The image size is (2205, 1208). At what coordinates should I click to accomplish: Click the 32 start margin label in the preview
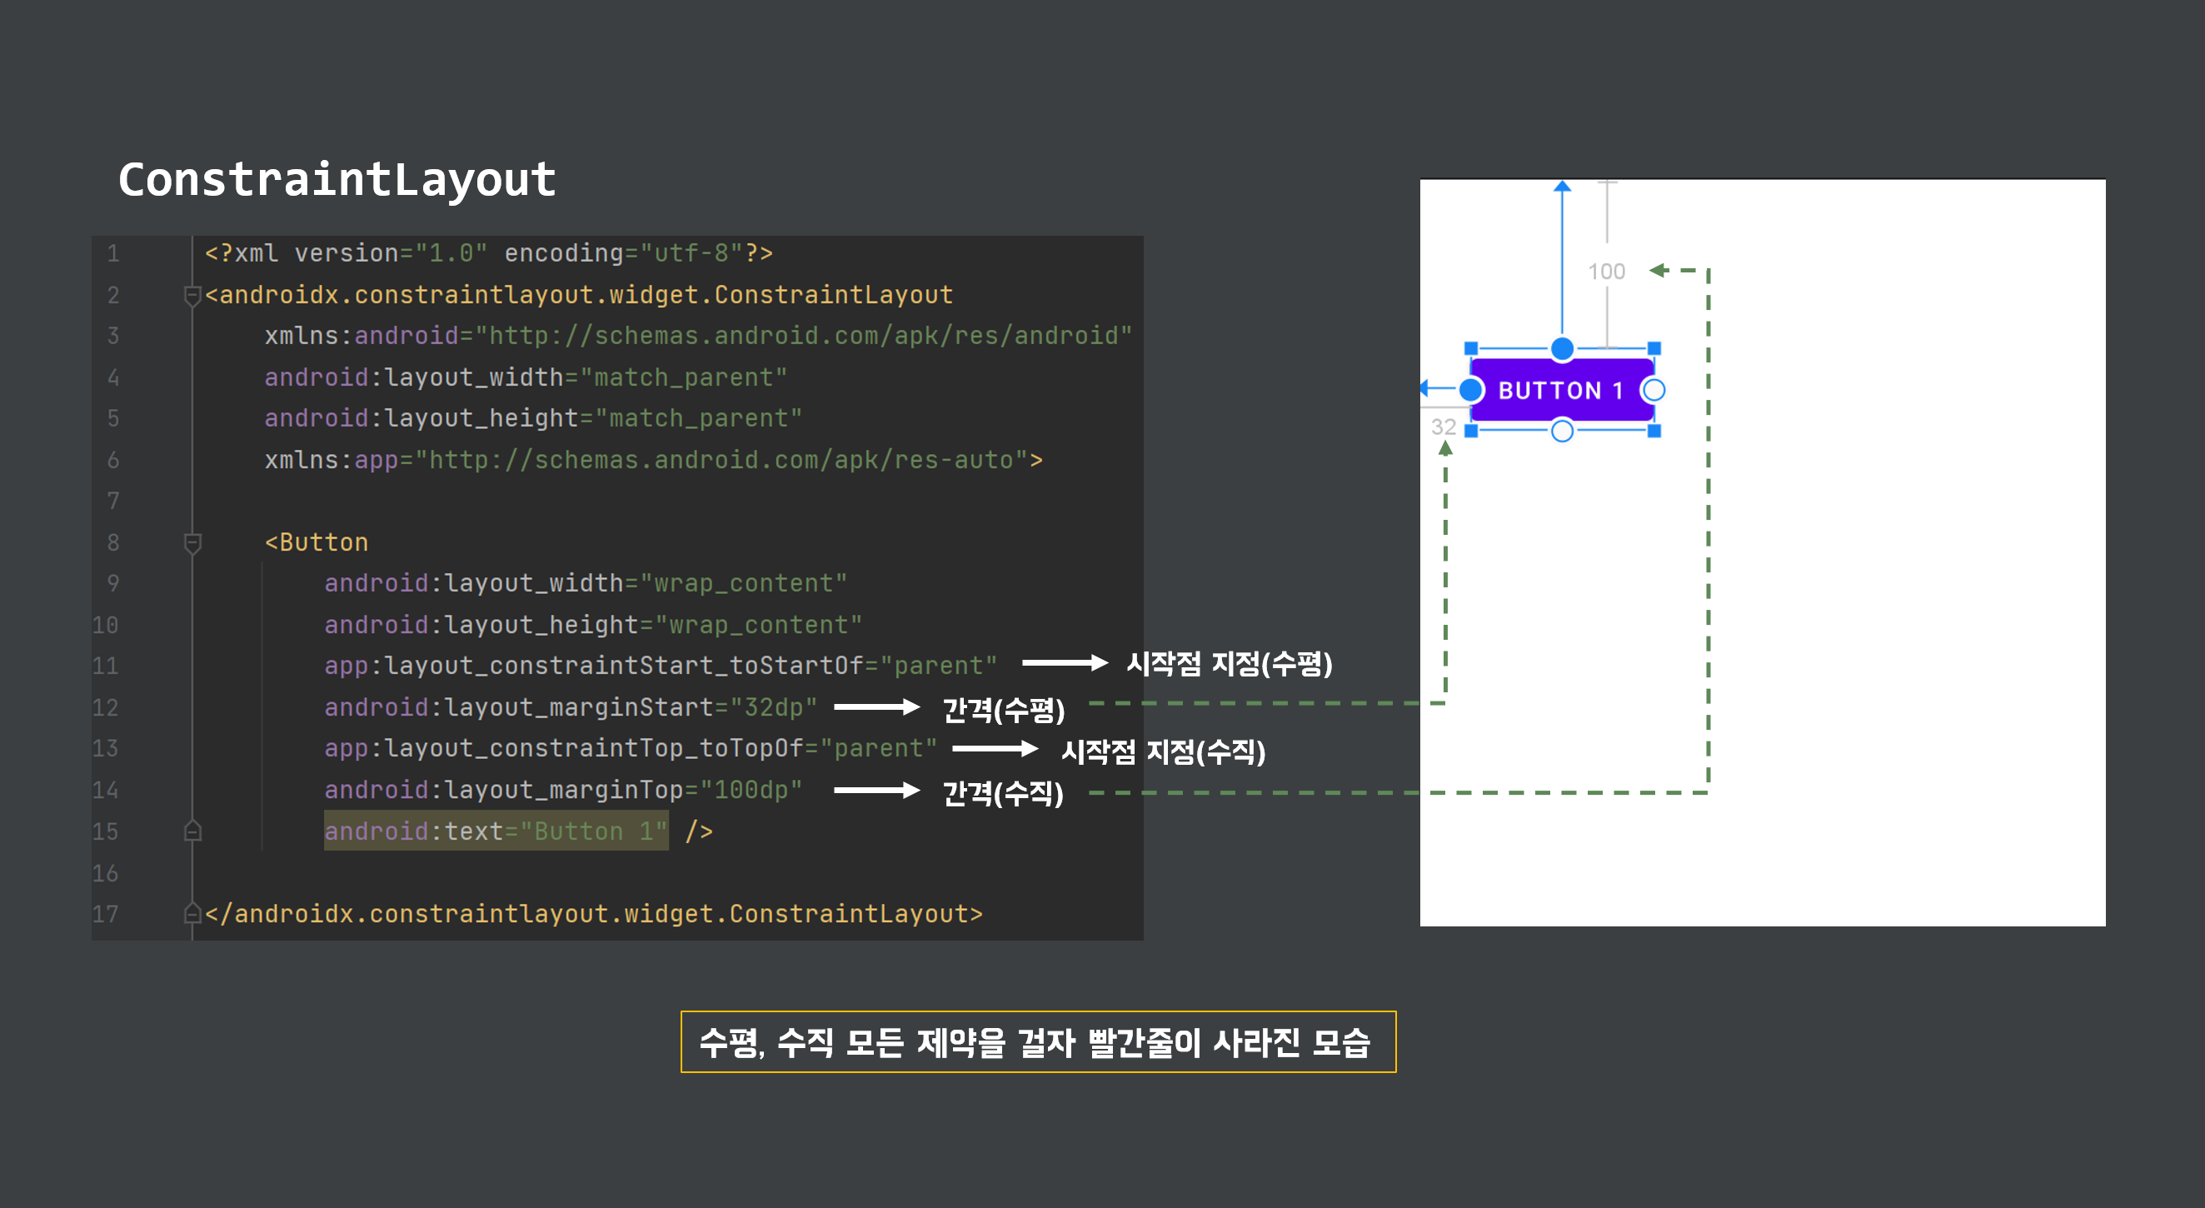coord(1443,427)
